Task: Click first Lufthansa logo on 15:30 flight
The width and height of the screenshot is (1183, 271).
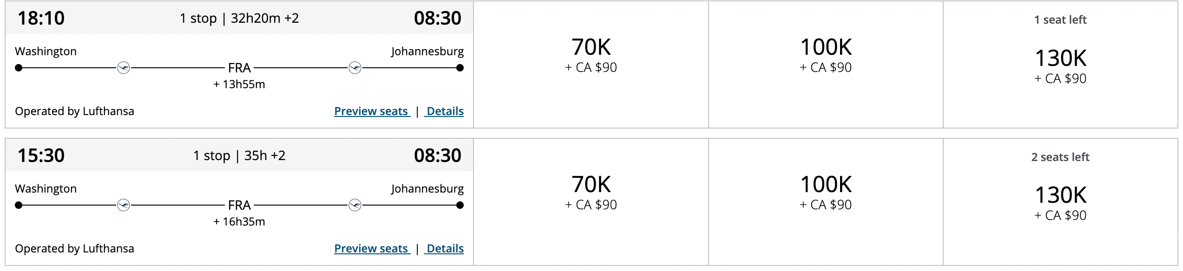Action: (124, 205)
